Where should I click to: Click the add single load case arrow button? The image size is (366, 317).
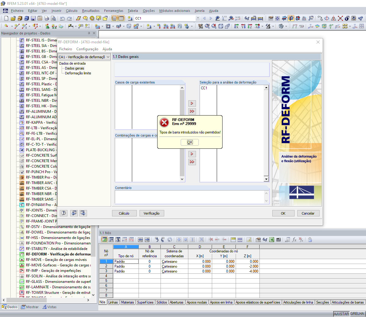pos(192,103)
